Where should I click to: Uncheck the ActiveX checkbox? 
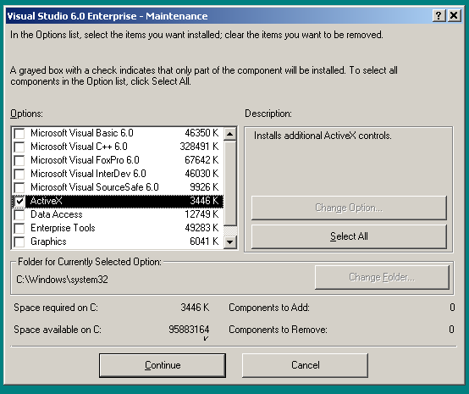[x=19, y=201]
